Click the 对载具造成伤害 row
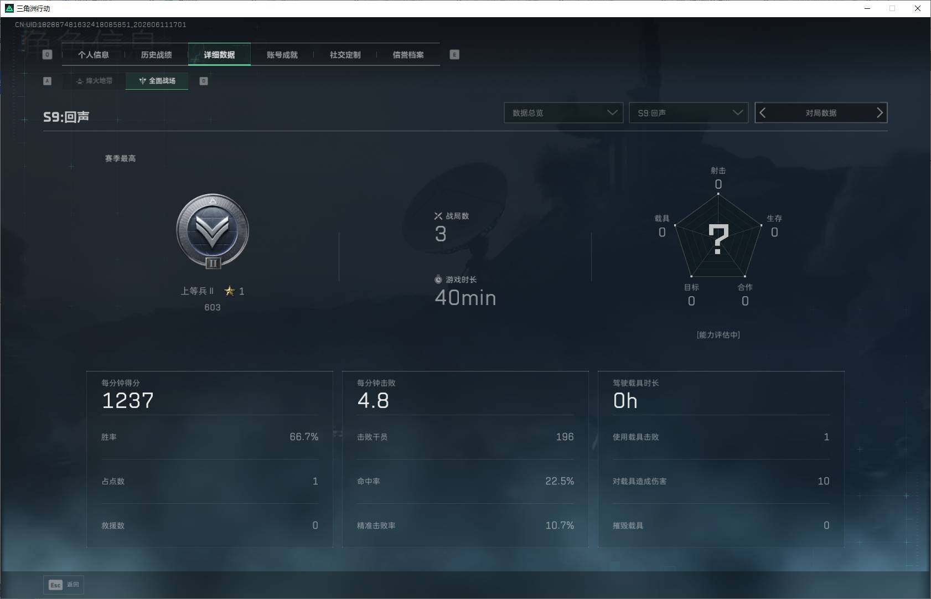 coord(721,481)
